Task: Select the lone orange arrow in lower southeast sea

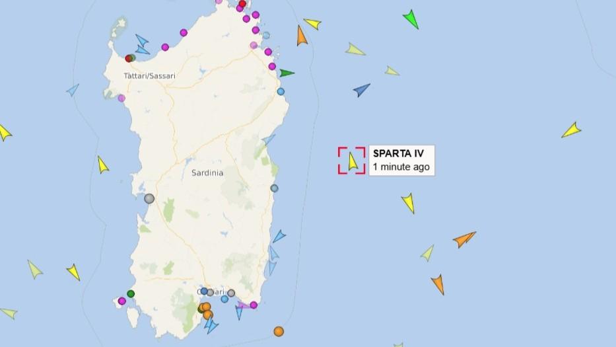Action: pyautogui.click(x=438, y=284)
